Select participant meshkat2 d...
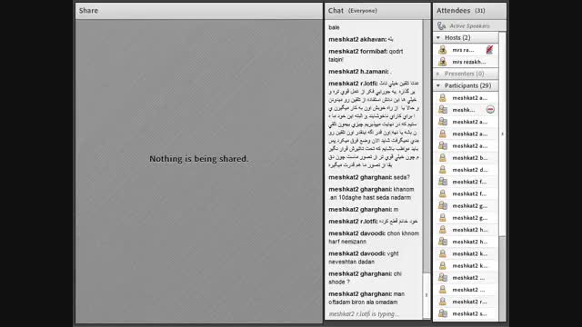 (470, 170)
